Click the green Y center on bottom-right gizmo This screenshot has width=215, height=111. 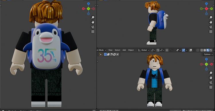coord(206,64)
